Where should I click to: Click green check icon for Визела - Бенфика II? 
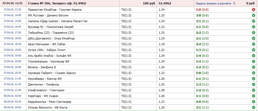[x=254, y=67]
